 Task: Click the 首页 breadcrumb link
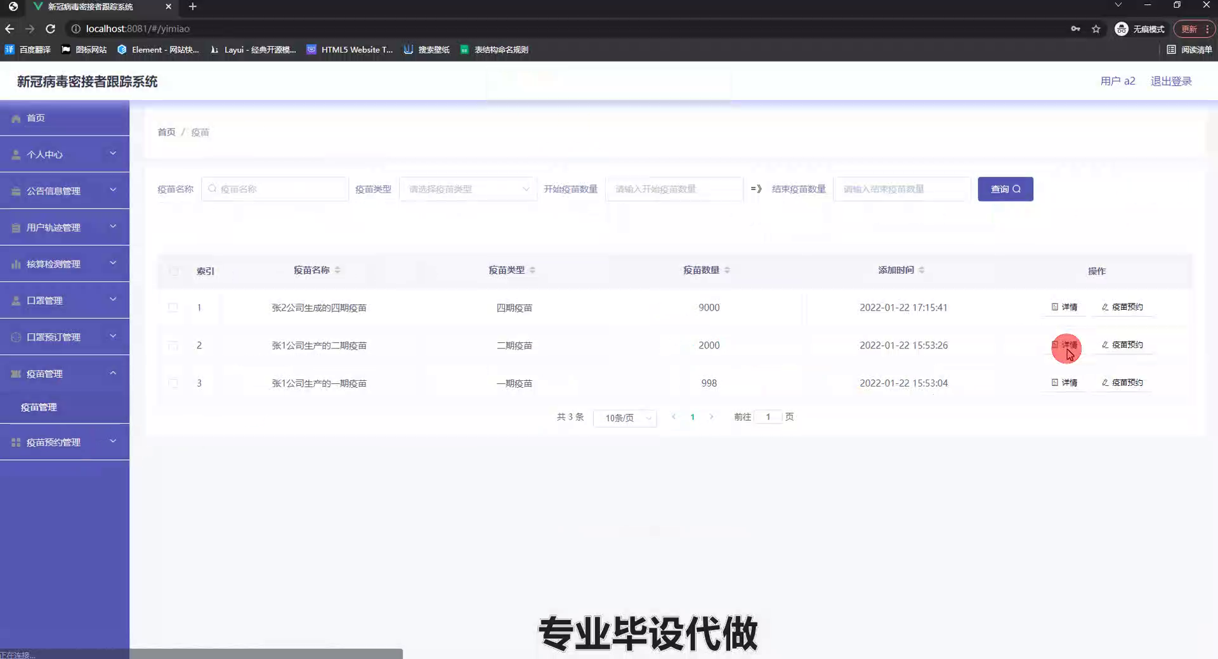pos(166,132)
